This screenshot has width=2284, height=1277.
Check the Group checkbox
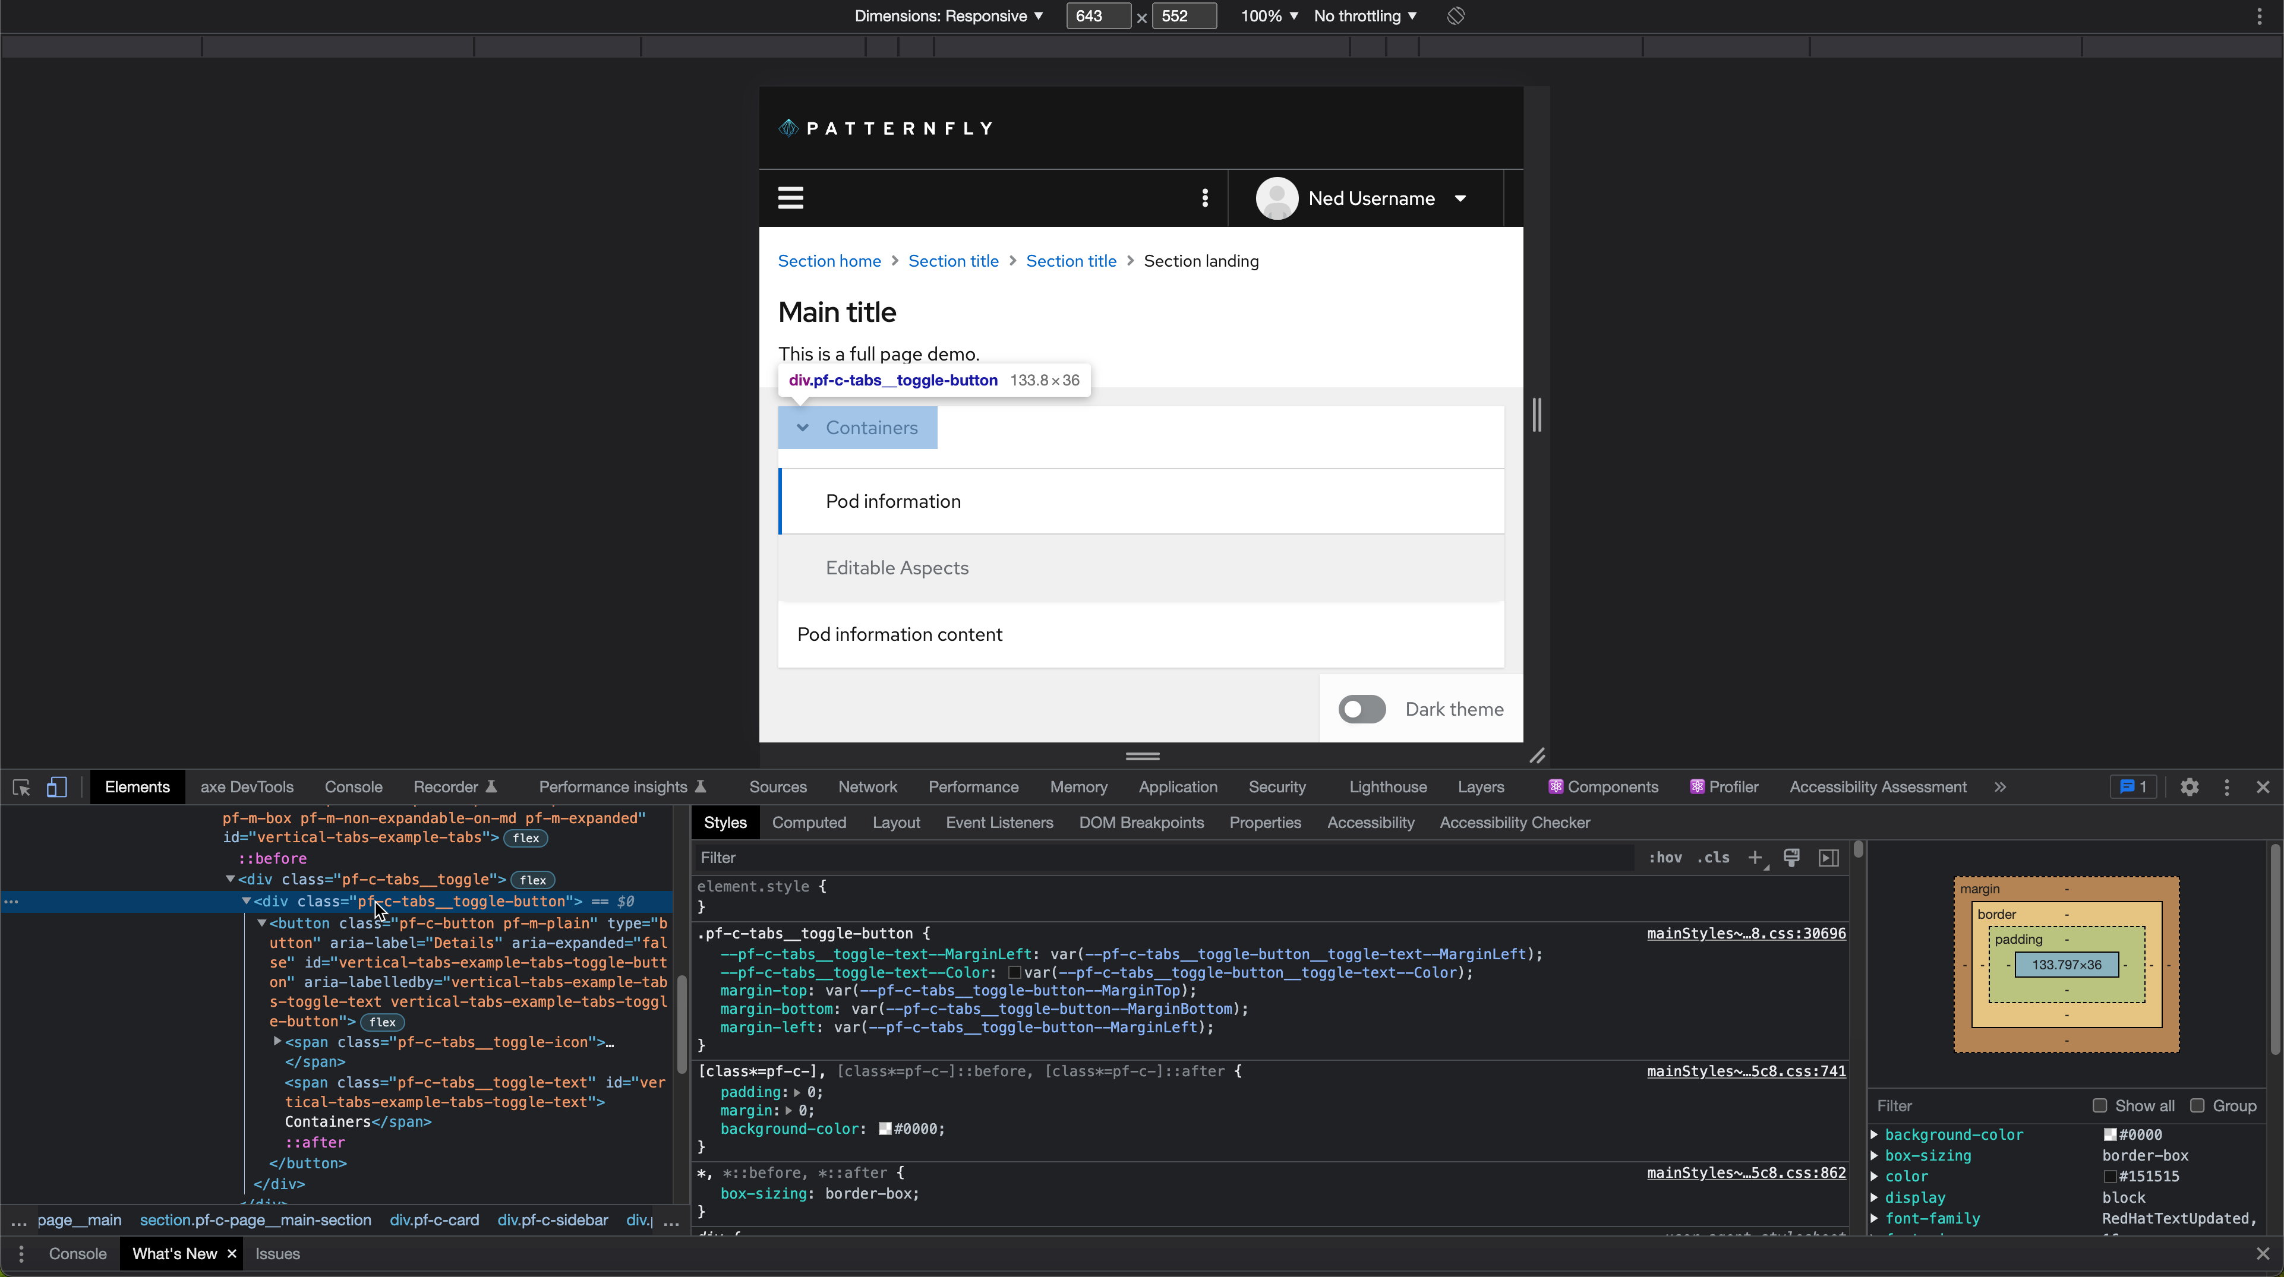click(2197, 1105)
